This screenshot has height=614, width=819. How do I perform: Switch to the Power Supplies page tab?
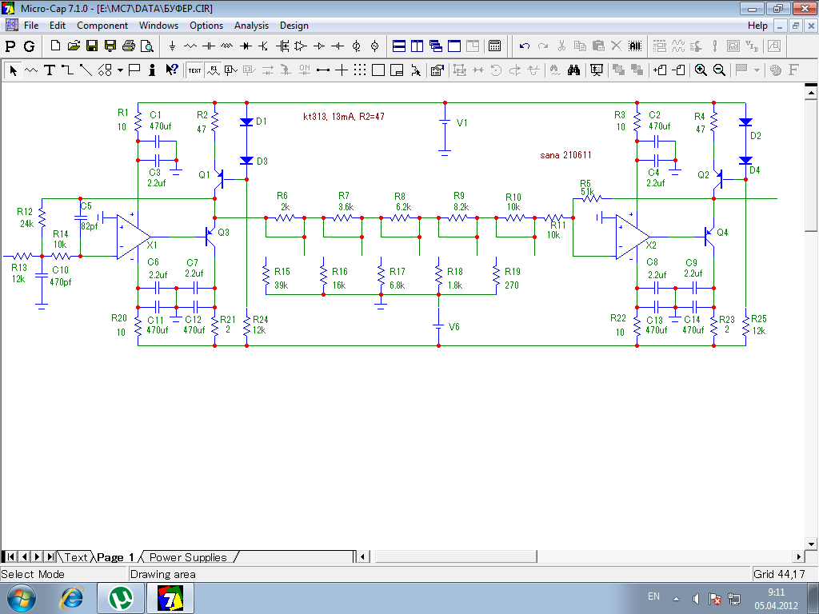coord(188,557)
